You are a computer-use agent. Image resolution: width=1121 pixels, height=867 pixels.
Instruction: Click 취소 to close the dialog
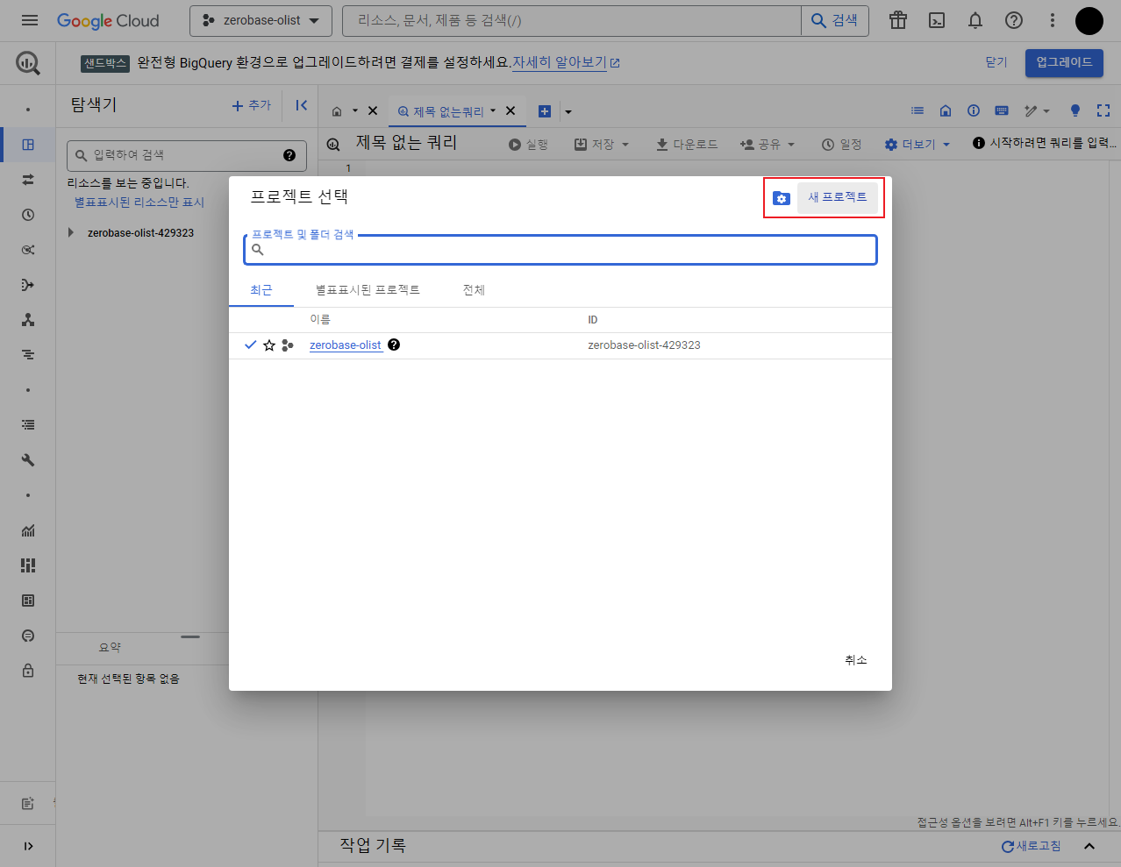point(856,660)
